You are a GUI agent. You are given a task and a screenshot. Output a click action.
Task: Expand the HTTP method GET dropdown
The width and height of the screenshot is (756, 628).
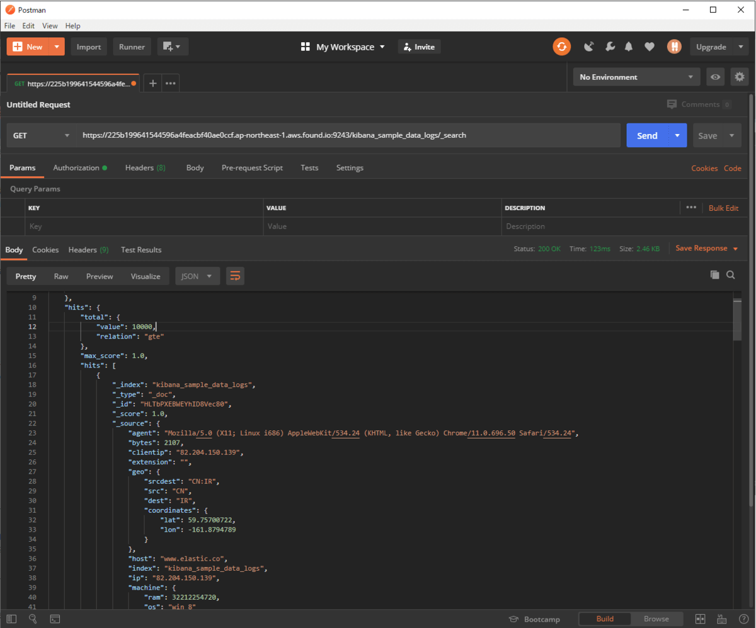[x=42, y=135]
